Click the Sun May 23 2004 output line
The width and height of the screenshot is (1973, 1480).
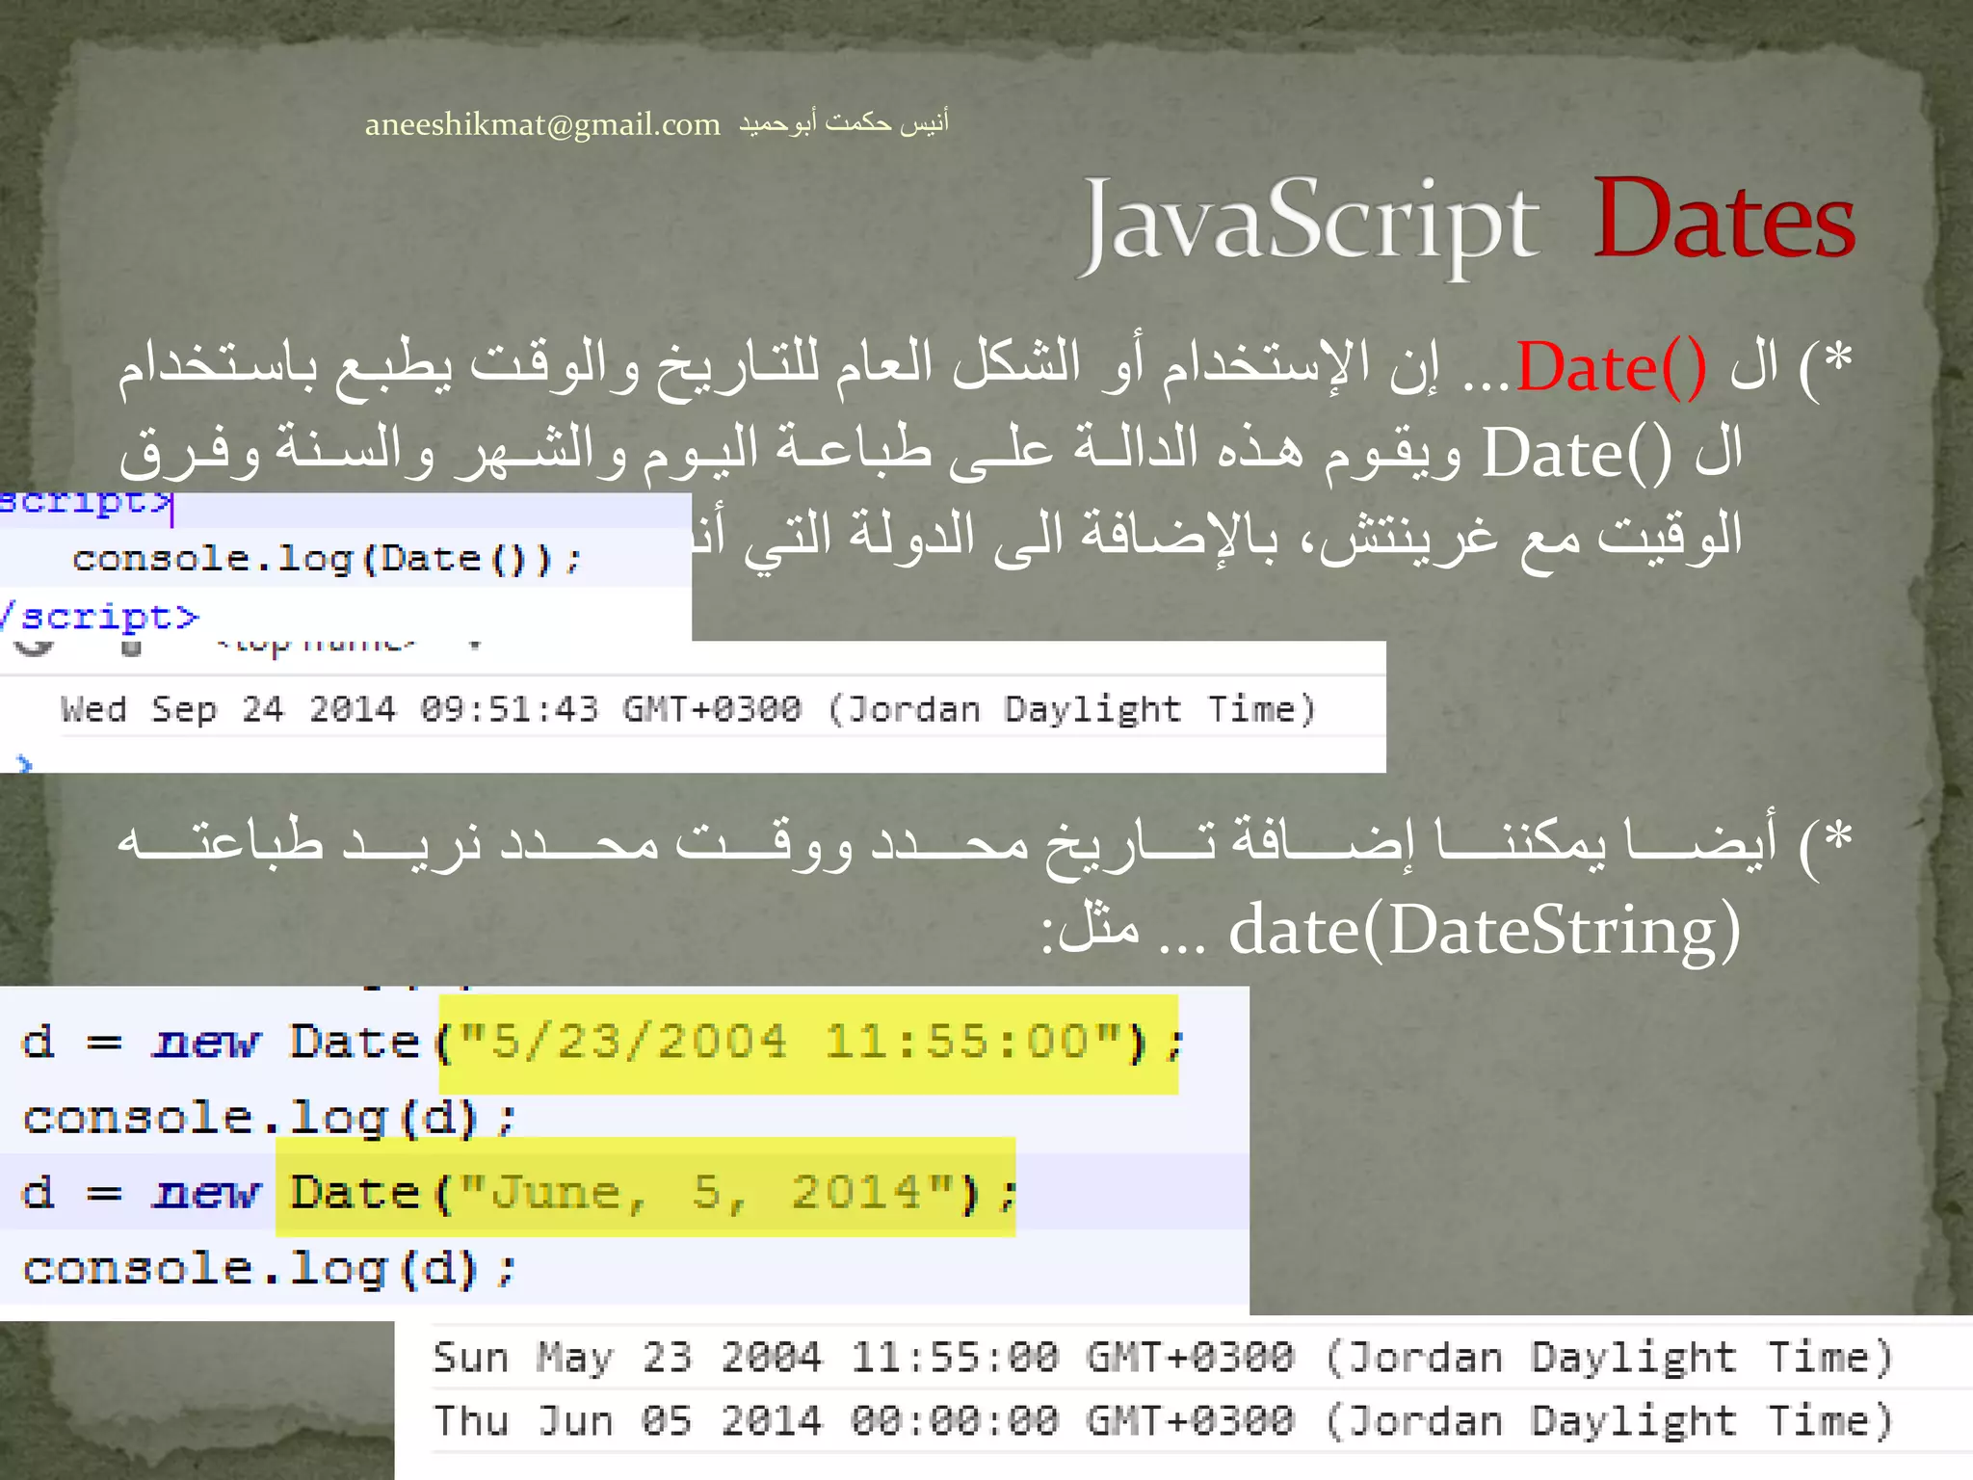[x=1163, y=1358]
